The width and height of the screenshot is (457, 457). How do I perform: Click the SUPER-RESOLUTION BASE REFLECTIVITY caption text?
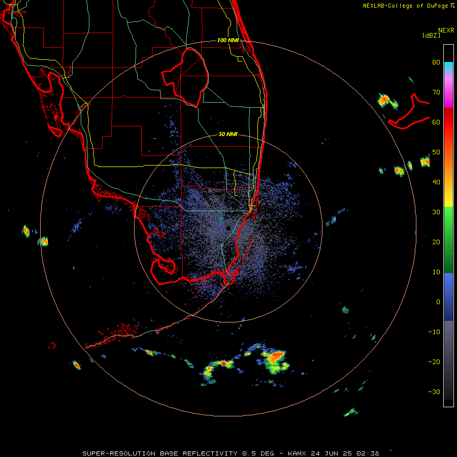pyautogui.click(x=160, y=453)
